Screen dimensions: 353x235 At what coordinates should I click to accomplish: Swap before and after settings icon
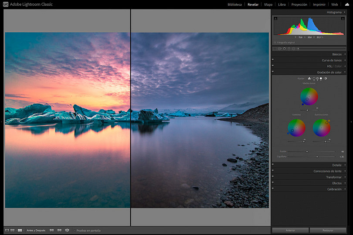point(67,230)
